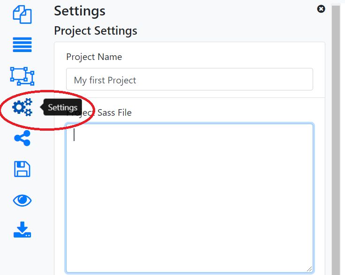Open the pages icon in sidebar
The width and height of the screenshot is (345, 275).
point(22,14)
